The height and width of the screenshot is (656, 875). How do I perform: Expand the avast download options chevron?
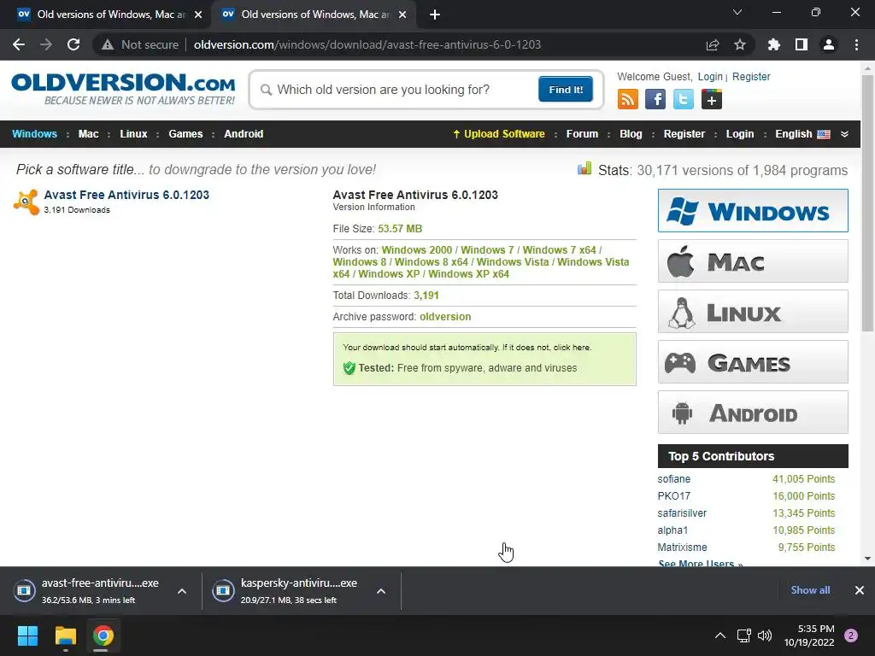(x=182, y=591)
